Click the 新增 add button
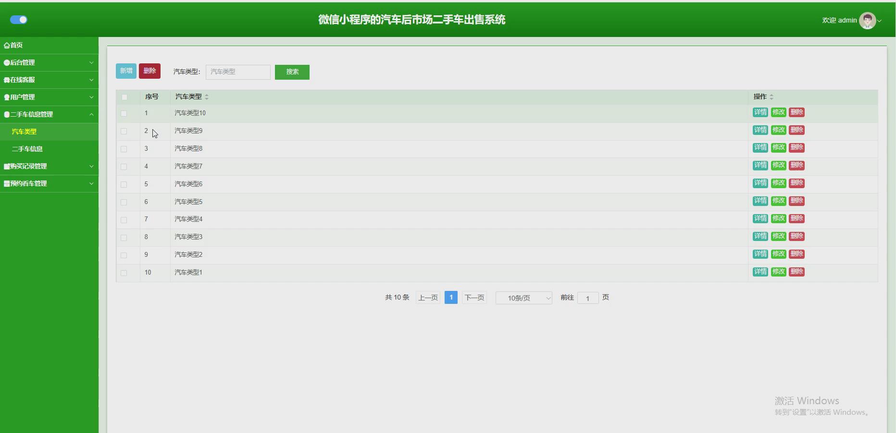Screen dimensions: 896x433 coord(125,71)
